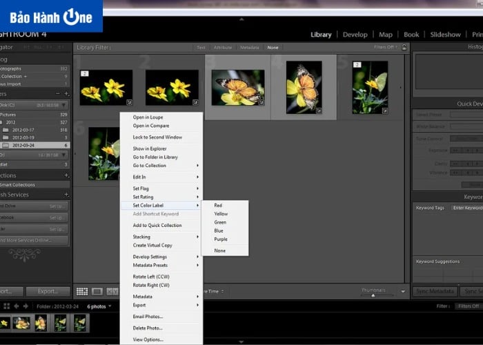Open the sort order dropdown ending in Time
The image size is (483, 345).
tap(213, 291)
